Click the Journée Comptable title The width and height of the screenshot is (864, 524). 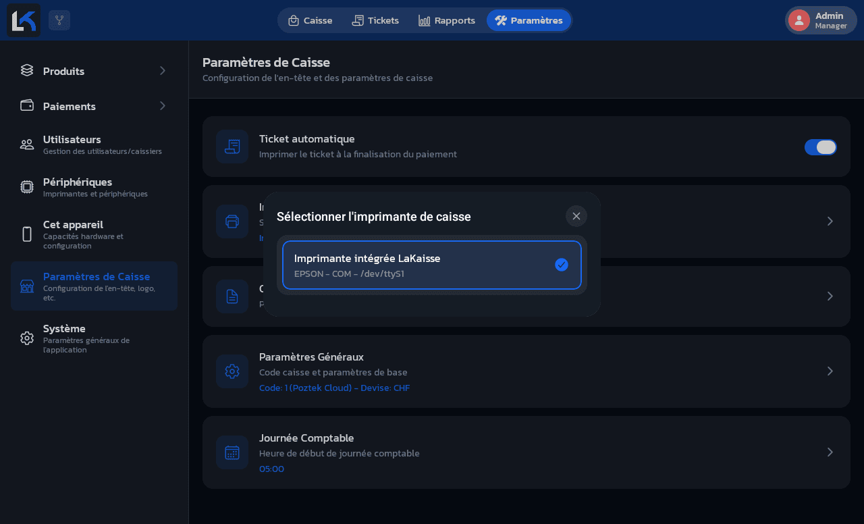pyautogui.click(x=306, y=438)
